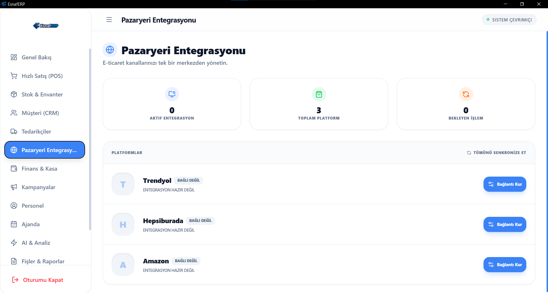Screen dimensions: 548x293
Task: Click the E-ticaret kanallarınızı subtitle text
Action: click(x=165, y=63)
